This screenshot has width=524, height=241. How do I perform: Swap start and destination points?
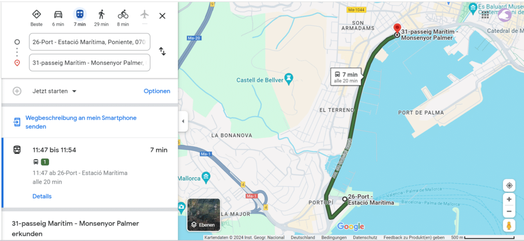[x=162, y=52]
